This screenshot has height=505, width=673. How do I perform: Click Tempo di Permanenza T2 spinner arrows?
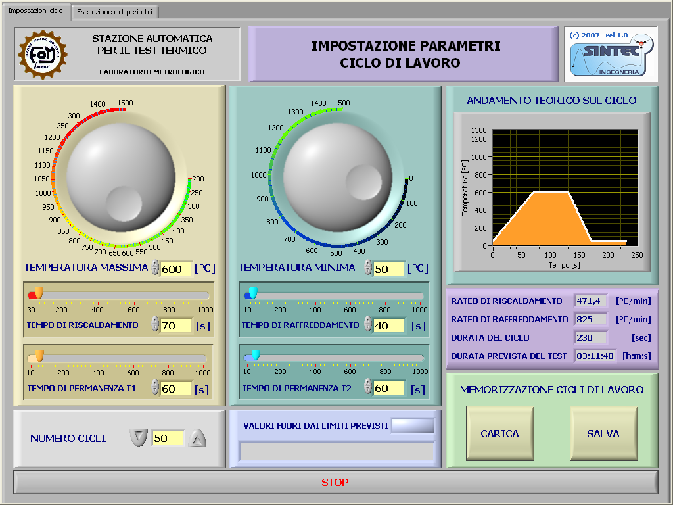[368, 386]
